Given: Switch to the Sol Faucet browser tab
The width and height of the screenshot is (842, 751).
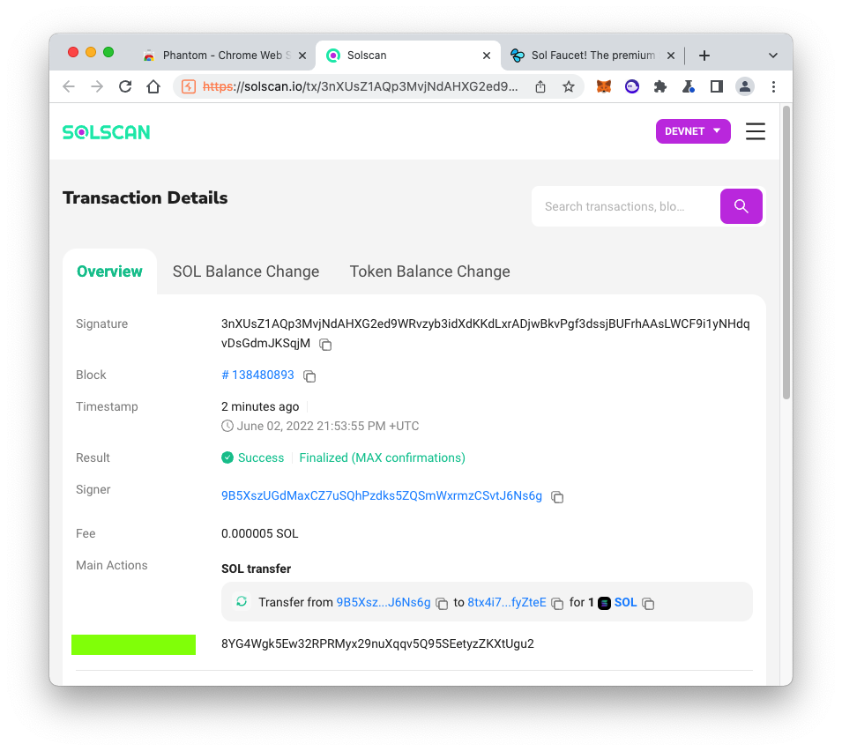Looking at the screenshot, I should pos(592,55).
